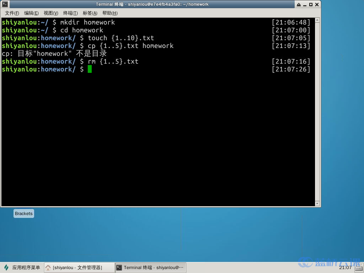This screenshot has width=364, height=273.
Task: Close the Terminal window
Action: 317,4
